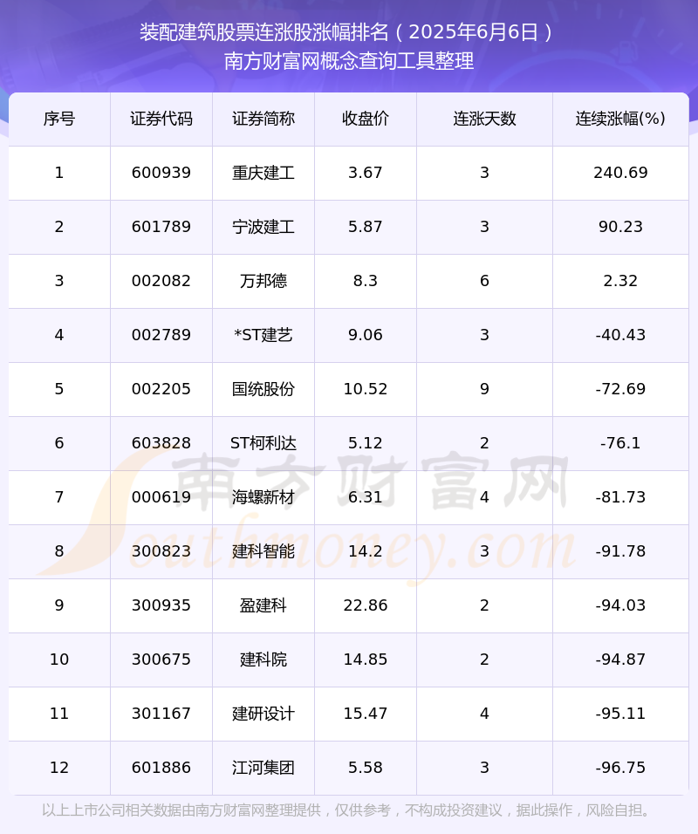Viewport: 698px width, 834px height.
Task: Click the title 装配建筑股票连涨股涨幅排名
Action: point(263,32)
